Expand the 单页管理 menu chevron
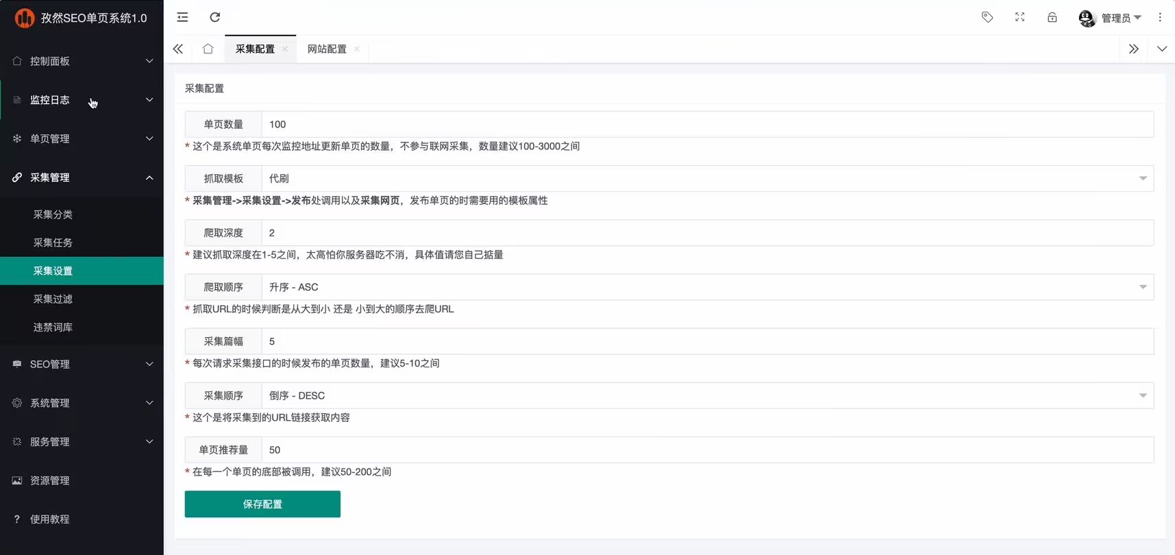The height and width of the screenshot is (555, 1175). pyautogui.click(x=149, y=138)
